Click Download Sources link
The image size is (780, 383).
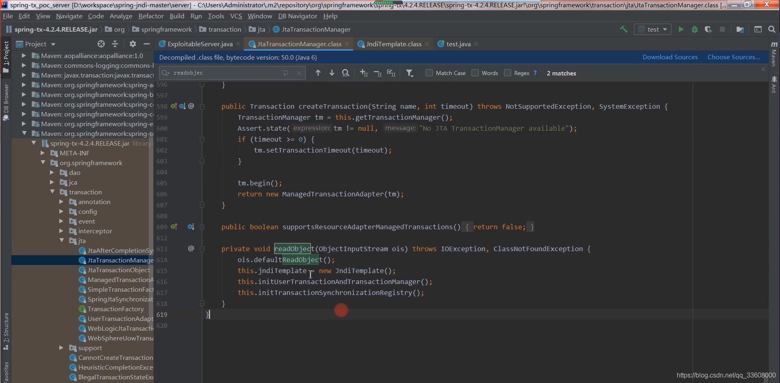tap(670, 57)
